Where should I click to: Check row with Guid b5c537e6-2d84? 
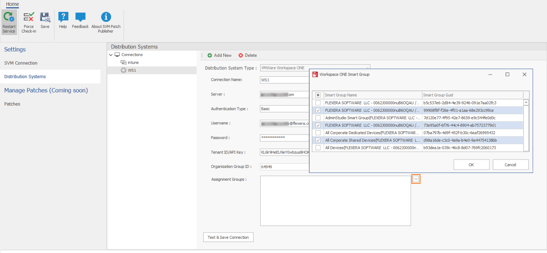(318, 103)
